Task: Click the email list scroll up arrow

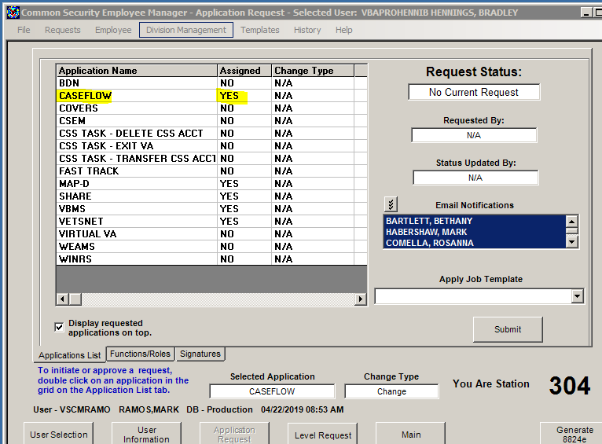Action: (x=571, y=222)
